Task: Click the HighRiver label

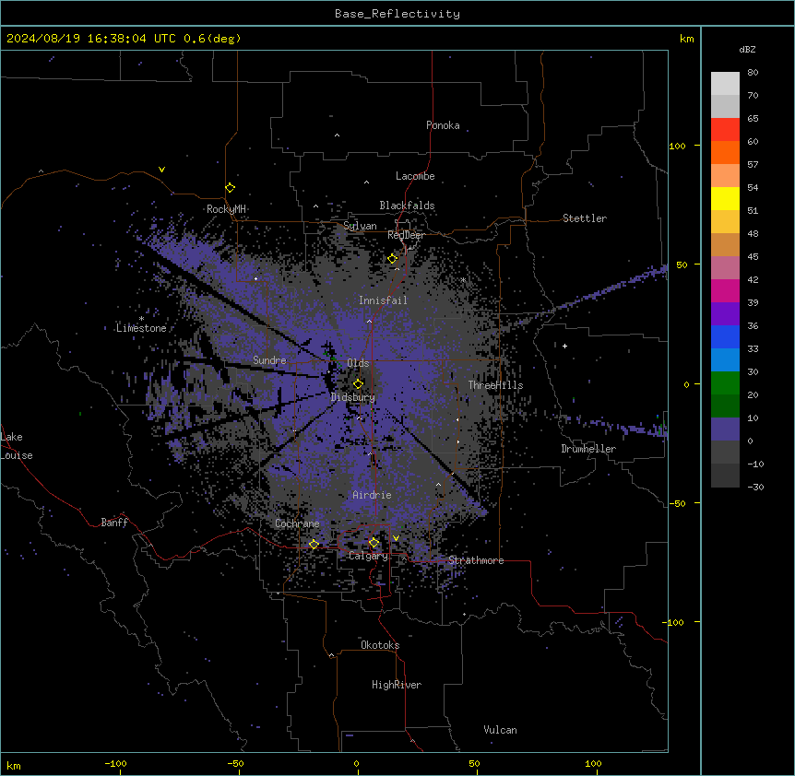Action: click(x=397, y=685)
